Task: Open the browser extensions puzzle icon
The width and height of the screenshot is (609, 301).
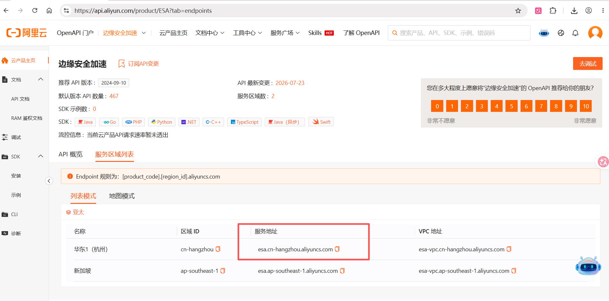Action: (x=553, y=11)
